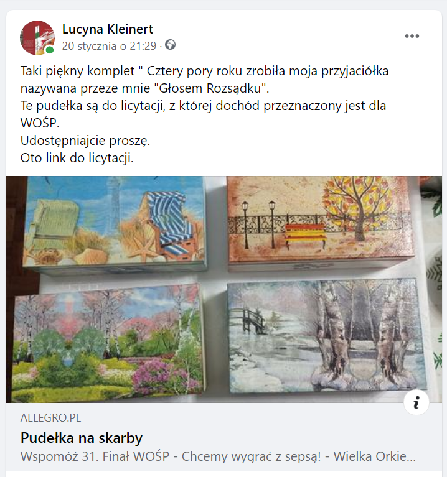This screenshot has height=477, width=447.
Task: Click the spring garden box image
Action: [108, 341]
